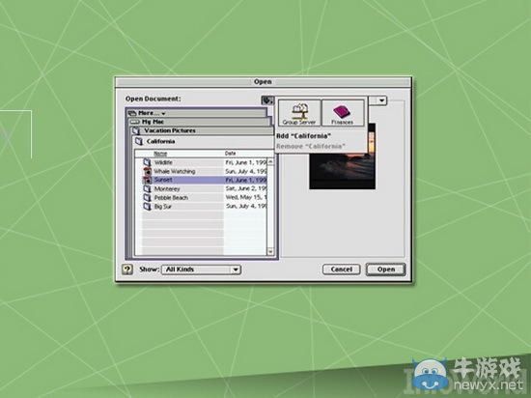
Task: Click the favorites button beside Open Document
Action: (267, 100)
